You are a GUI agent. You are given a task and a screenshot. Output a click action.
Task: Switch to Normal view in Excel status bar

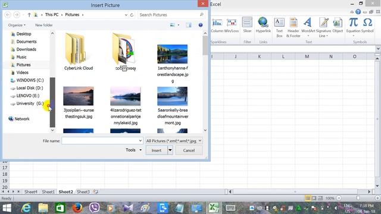[308, 198]
